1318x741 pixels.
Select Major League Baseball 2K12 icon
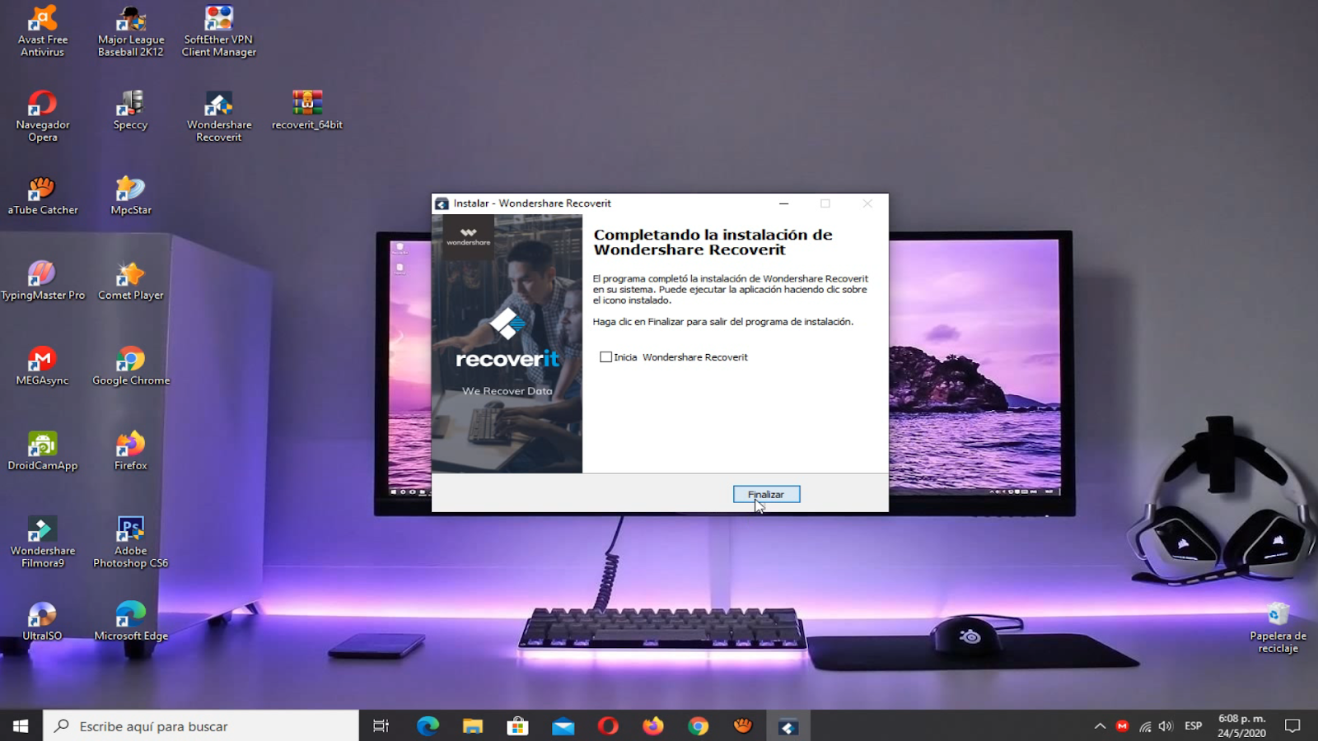[x=131, y=31]
